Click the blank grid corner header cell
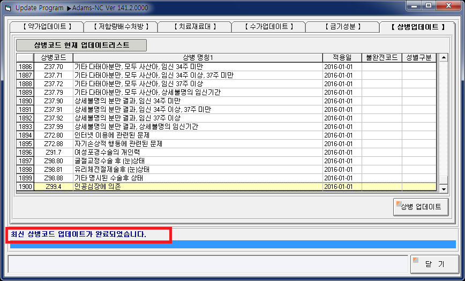The width and height of the screenshot is (465, 281). pyautogui.click(x=25, y=57)
